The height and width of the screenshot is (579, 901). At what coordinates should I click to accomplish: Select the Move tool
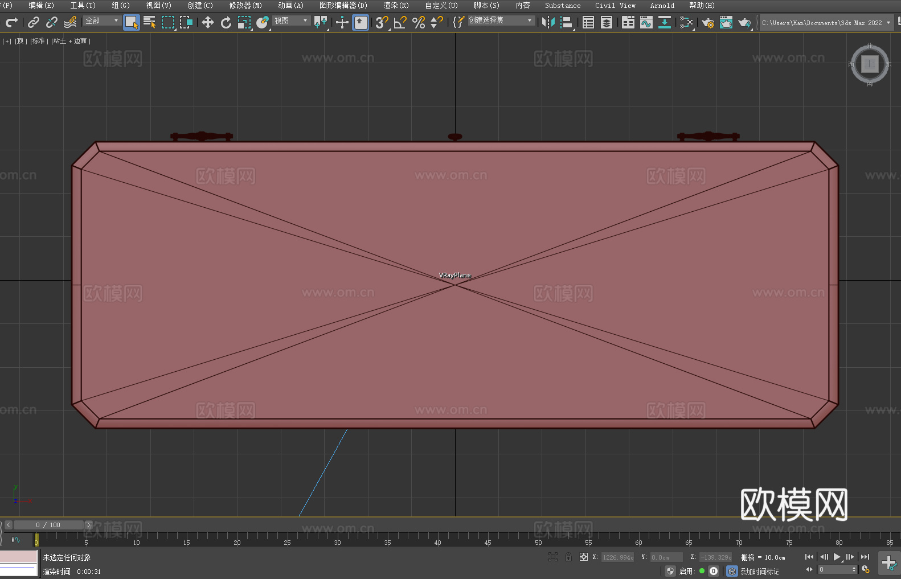click(208, 22)
